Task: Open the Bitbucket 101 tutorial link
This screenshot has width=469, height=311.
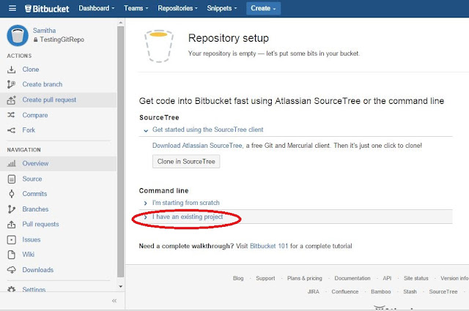Action: tap(269, 246)
